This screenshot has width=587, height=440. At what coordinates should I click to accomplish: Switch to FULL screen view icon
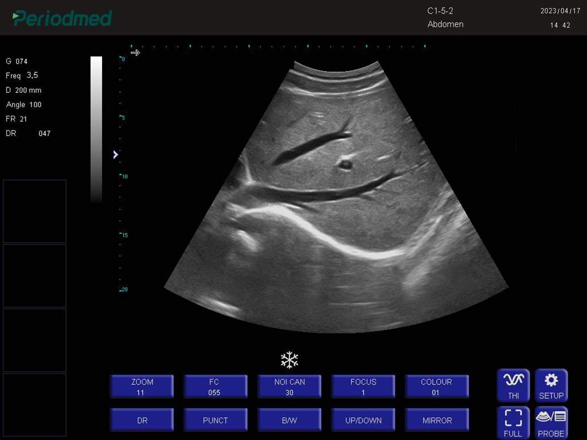pyautogui.click(x=513, y=423)
